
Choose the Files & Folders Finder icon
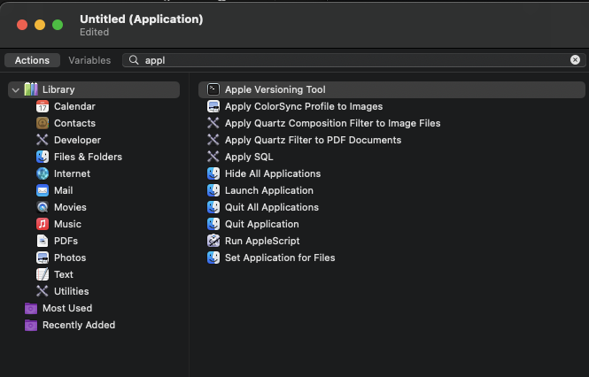[x=43, y=157]
